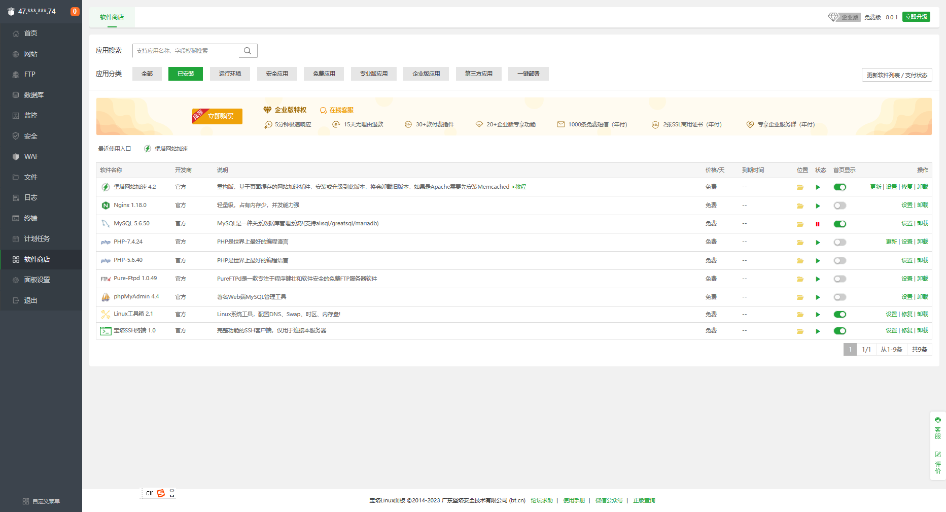Viewport: 946px width, 512px height.
Task: Select the 企业版应用 category tab
Action: click(x=427, y=74)
